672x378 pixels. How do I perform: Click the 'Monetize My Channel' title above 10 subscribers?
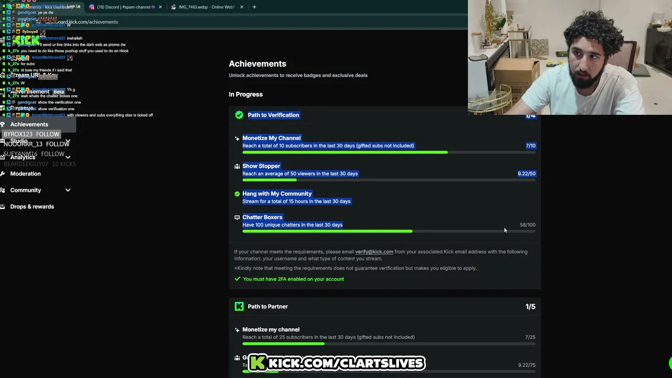coord(271,138)
